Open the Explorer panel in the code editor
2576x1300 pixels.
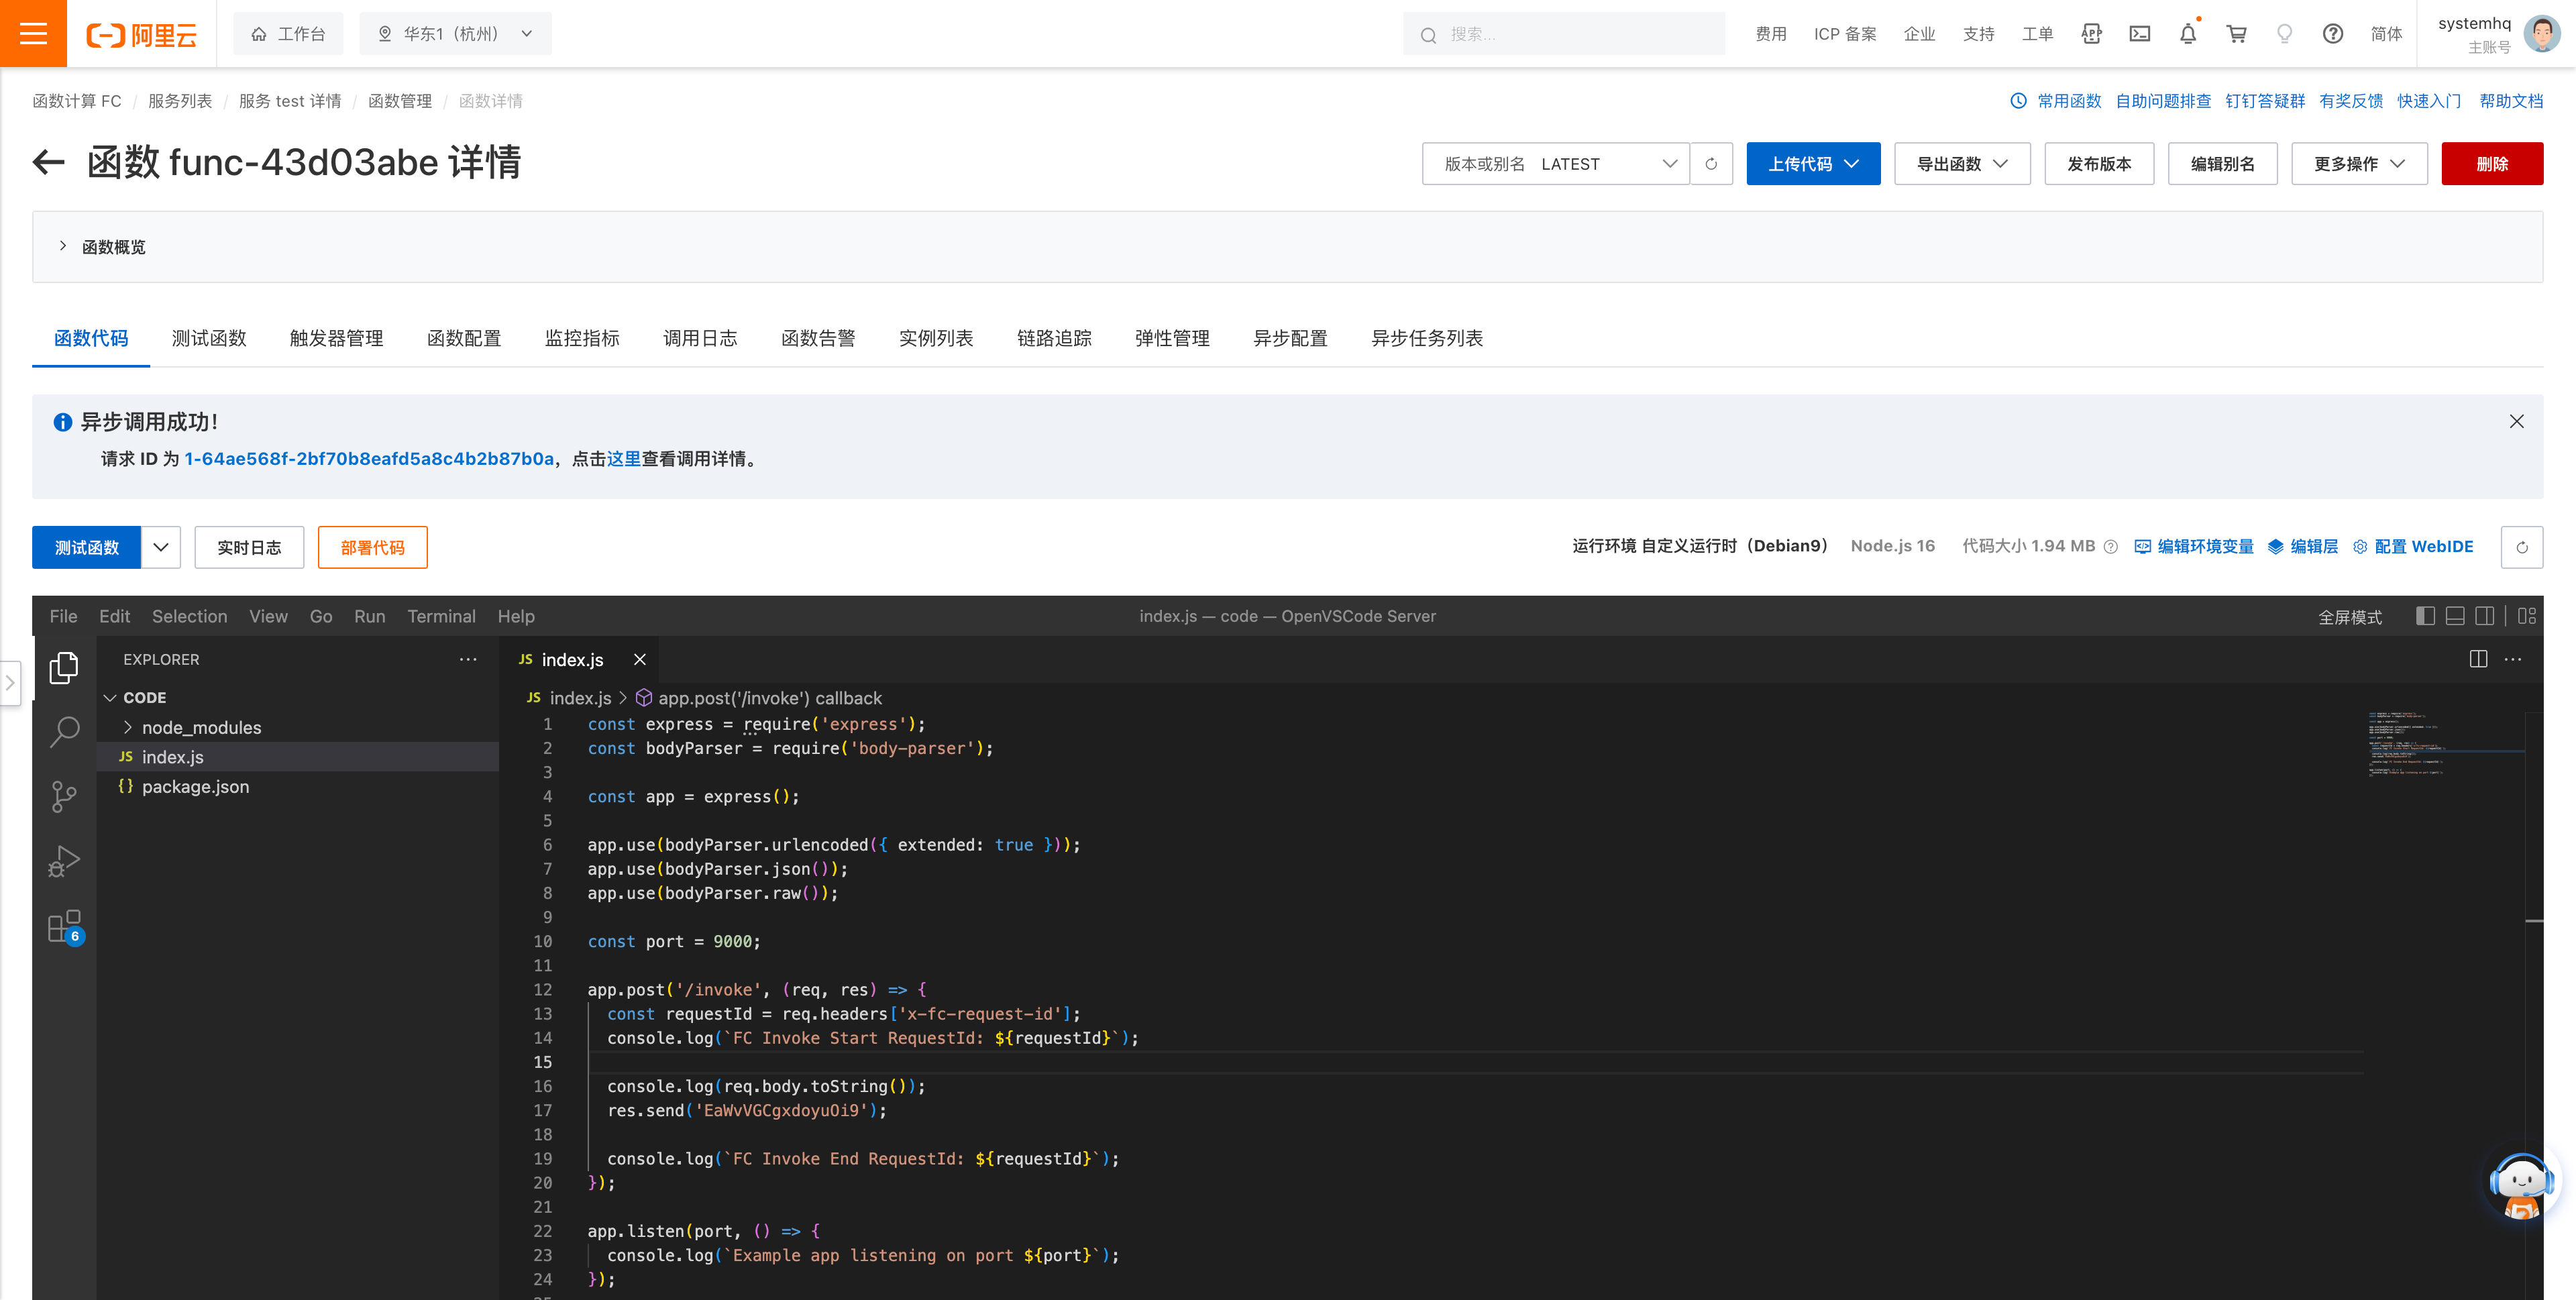point(63,668)
